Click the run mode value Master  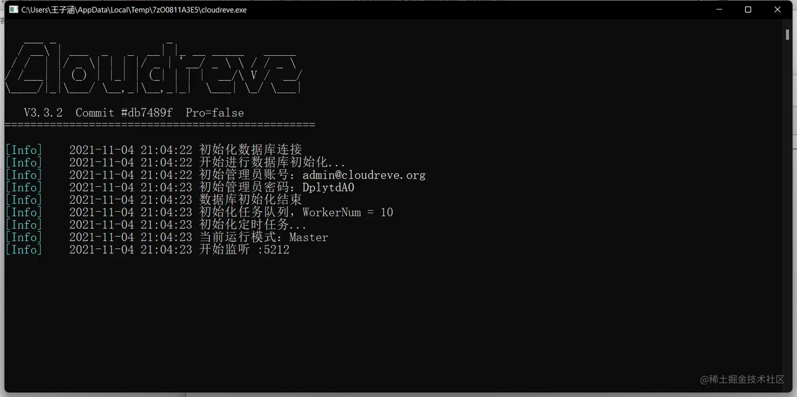pos(309,237)
